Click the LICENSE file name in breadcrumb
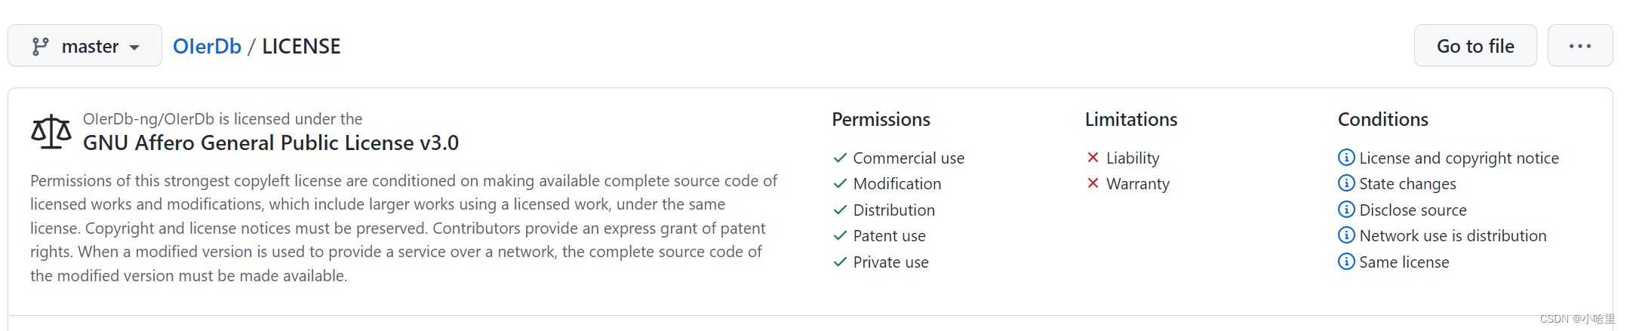1627x331 pixels. click(x=301, y=46)
